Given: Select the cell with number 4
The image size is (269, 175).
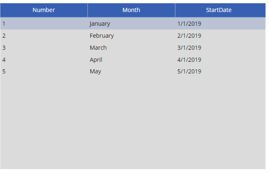Looking at the screenshot, I should pyautogui.click(x=4, y=60).
